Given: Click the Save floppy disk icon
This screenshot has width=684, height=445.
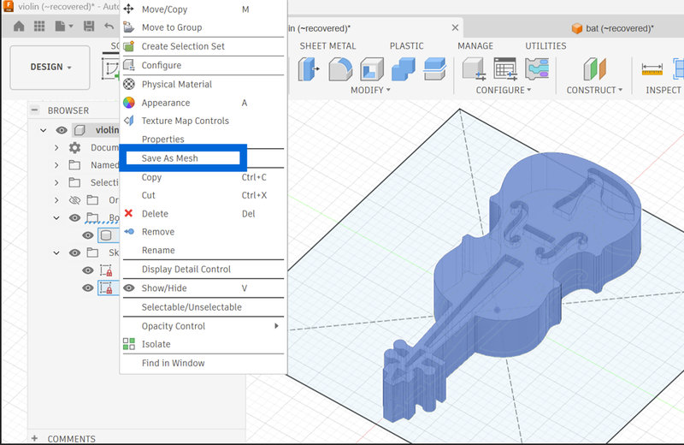Looking at the screenshot, I should [89, 27].
